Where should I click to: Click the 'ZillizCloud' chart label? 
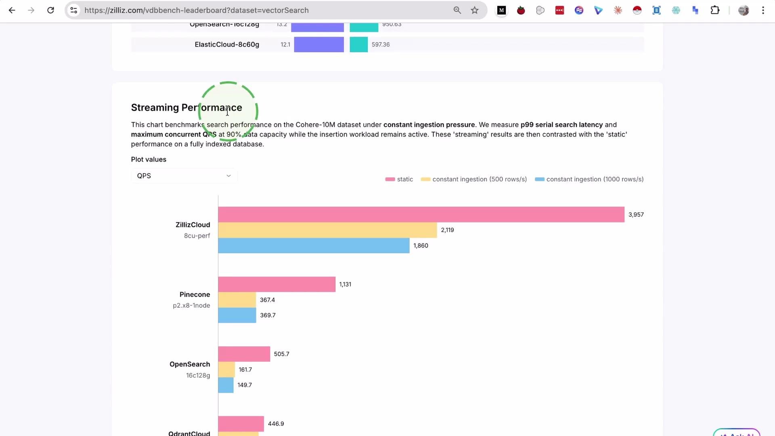(x=193, y=225)
